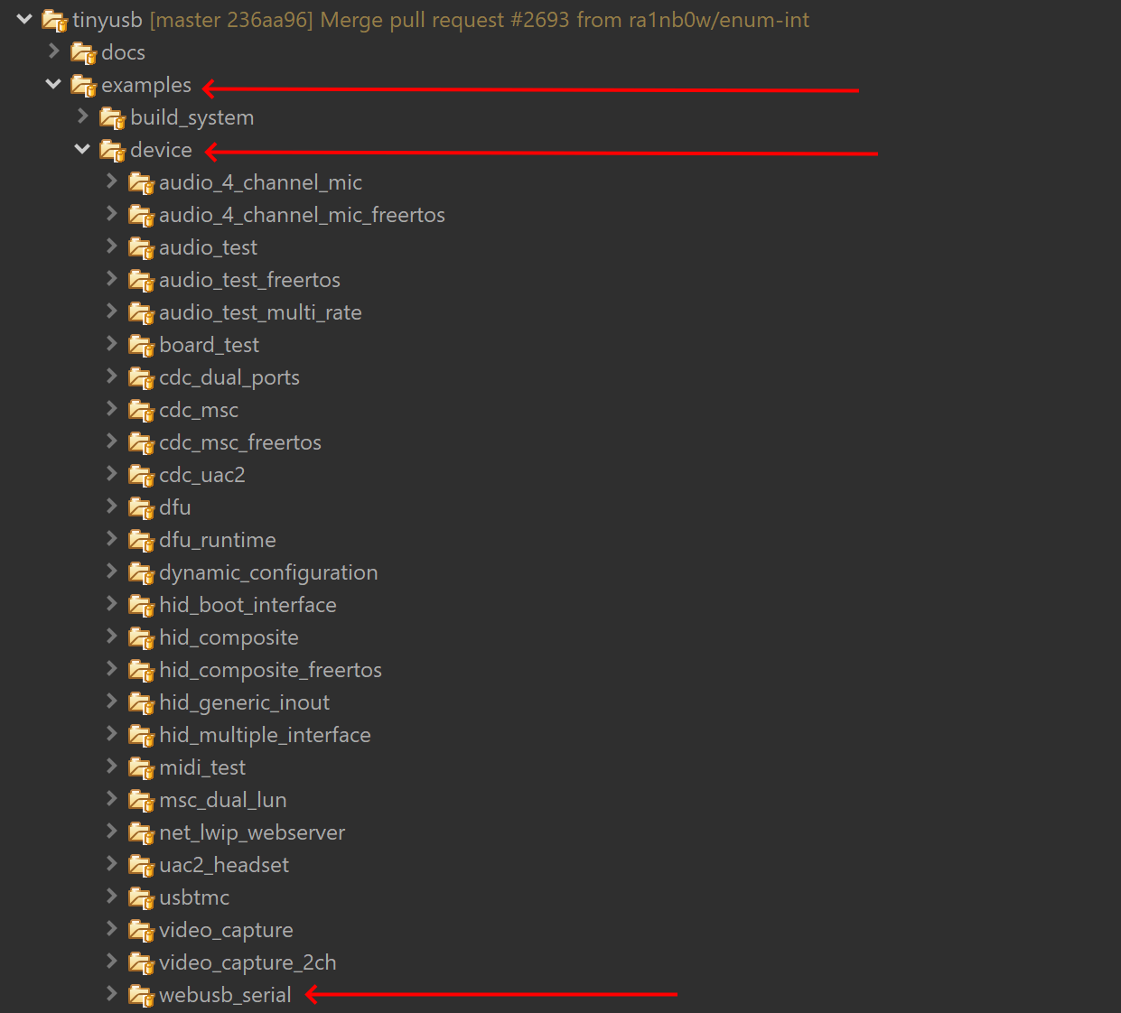The width and height of the screenshot is (1121, 1013).
Task: Select the hid_boot_interface folder label
Action: point(248,605)
